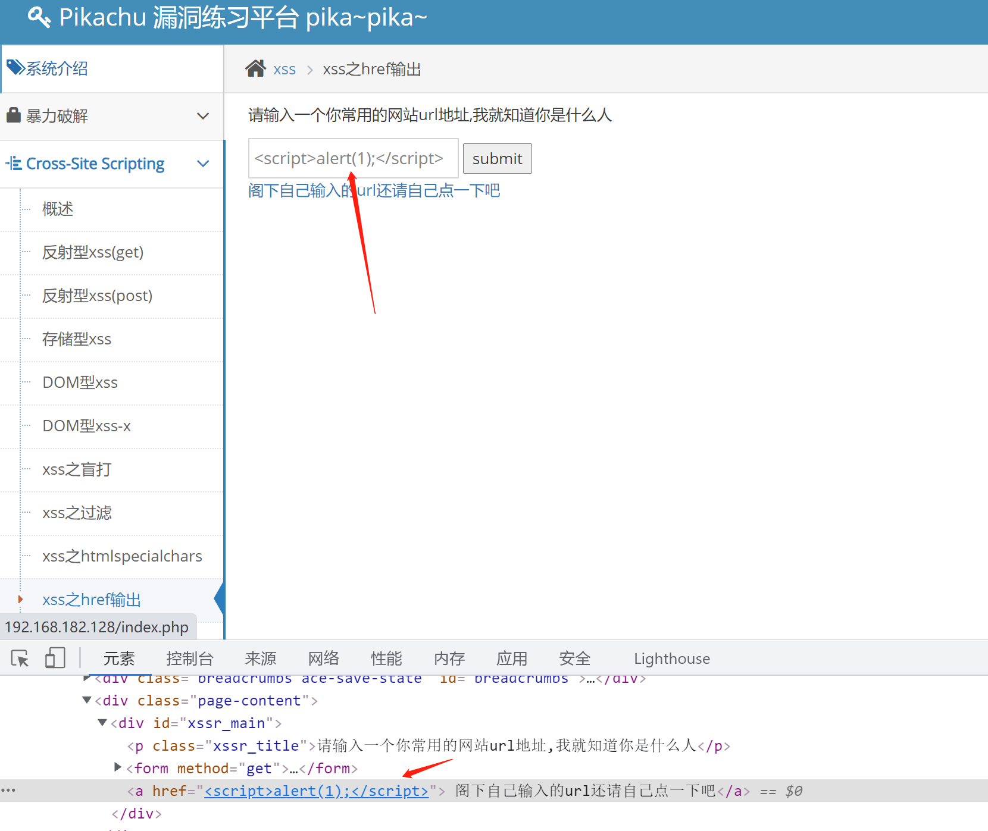Open the DOM型xss sidebar item
The width and height of the screenshot is (988, 831).
pos(80,382)
